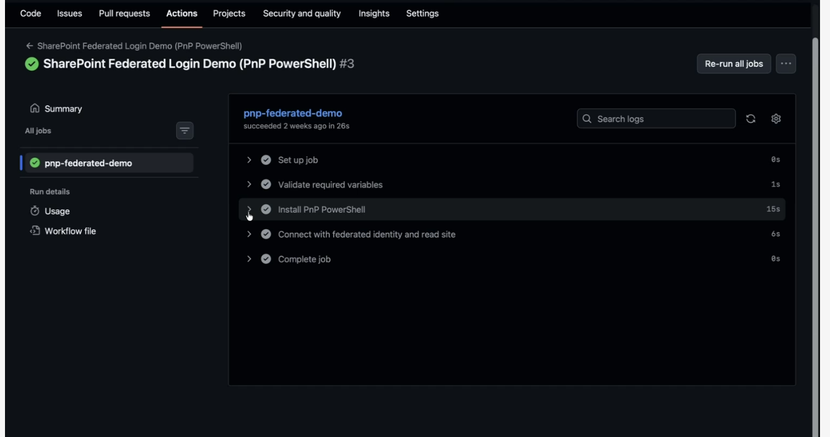This screenshot has width=830, height=437.
Task: Click the refresh logs icon
Action: click(751, 119)
